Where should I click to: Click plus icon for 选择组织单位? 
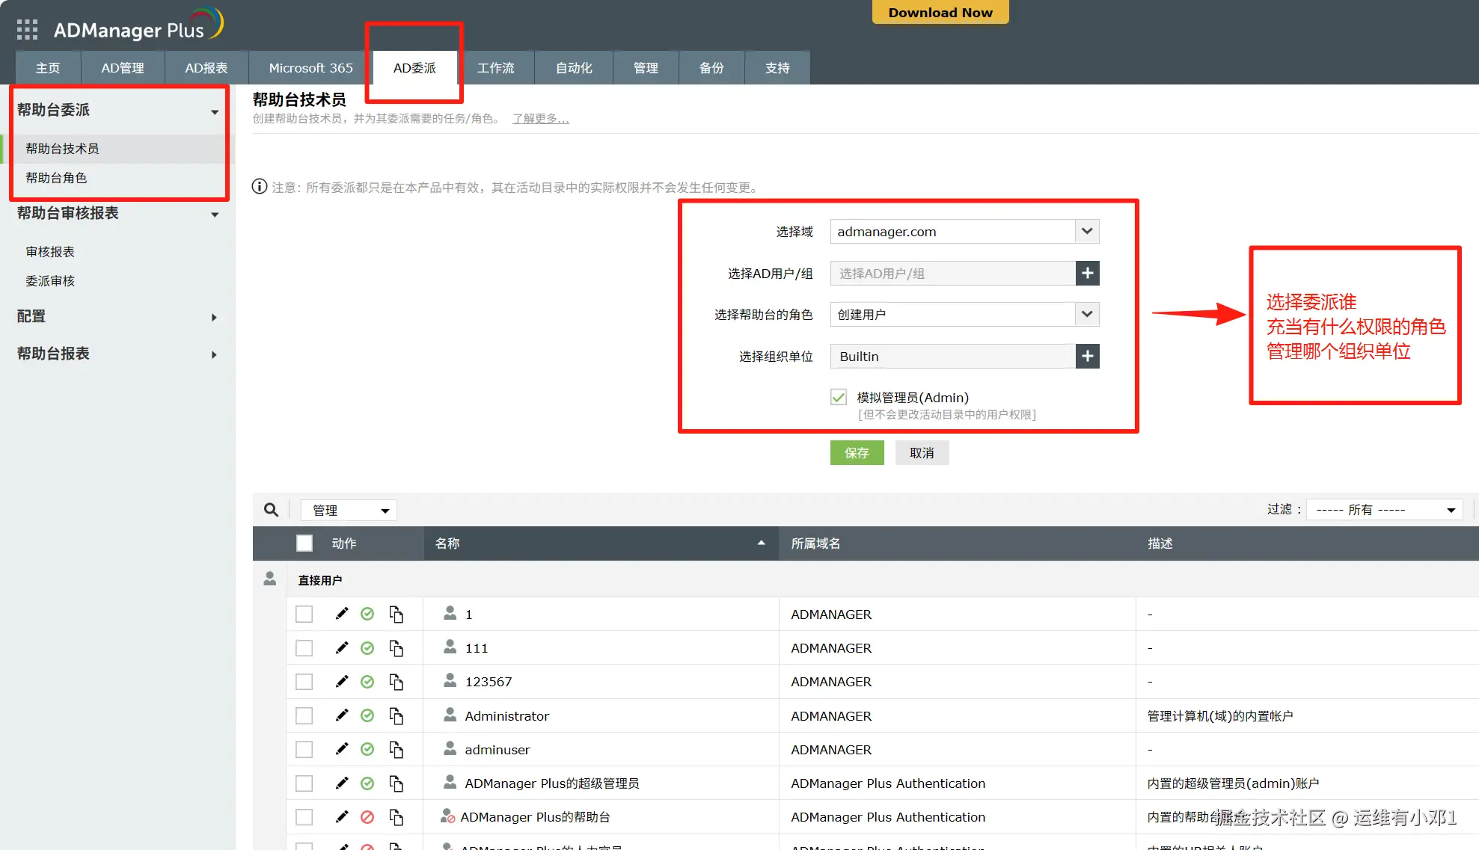1087,357
